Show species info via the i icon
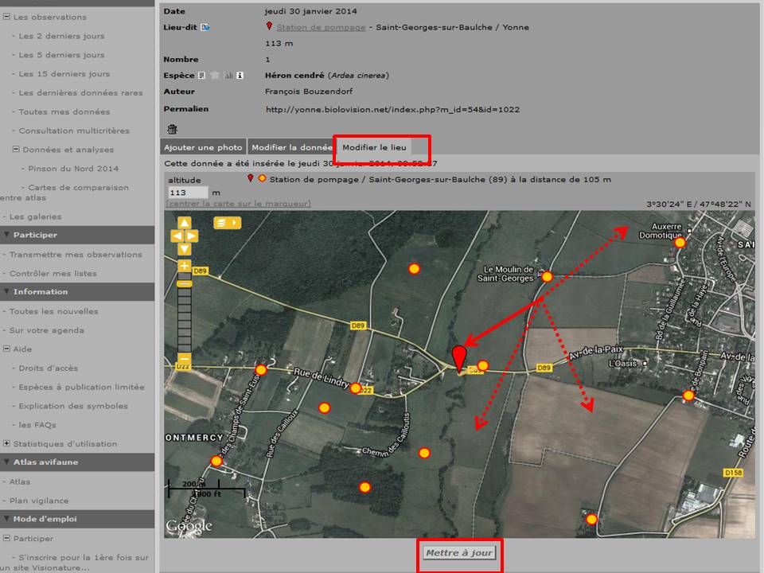764x573 pixels. pos(240,76)
